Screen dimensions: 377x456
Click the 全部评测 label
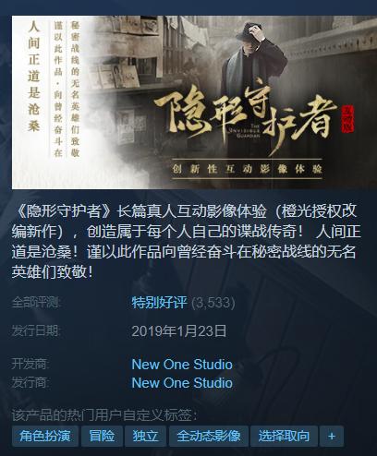[x=36, y=303]
